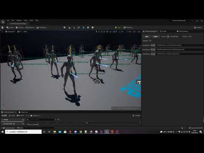Screen dimensions: 204x153
Task: Open the Perspective view mode dropdown
Action: click(x=10, y=31)
